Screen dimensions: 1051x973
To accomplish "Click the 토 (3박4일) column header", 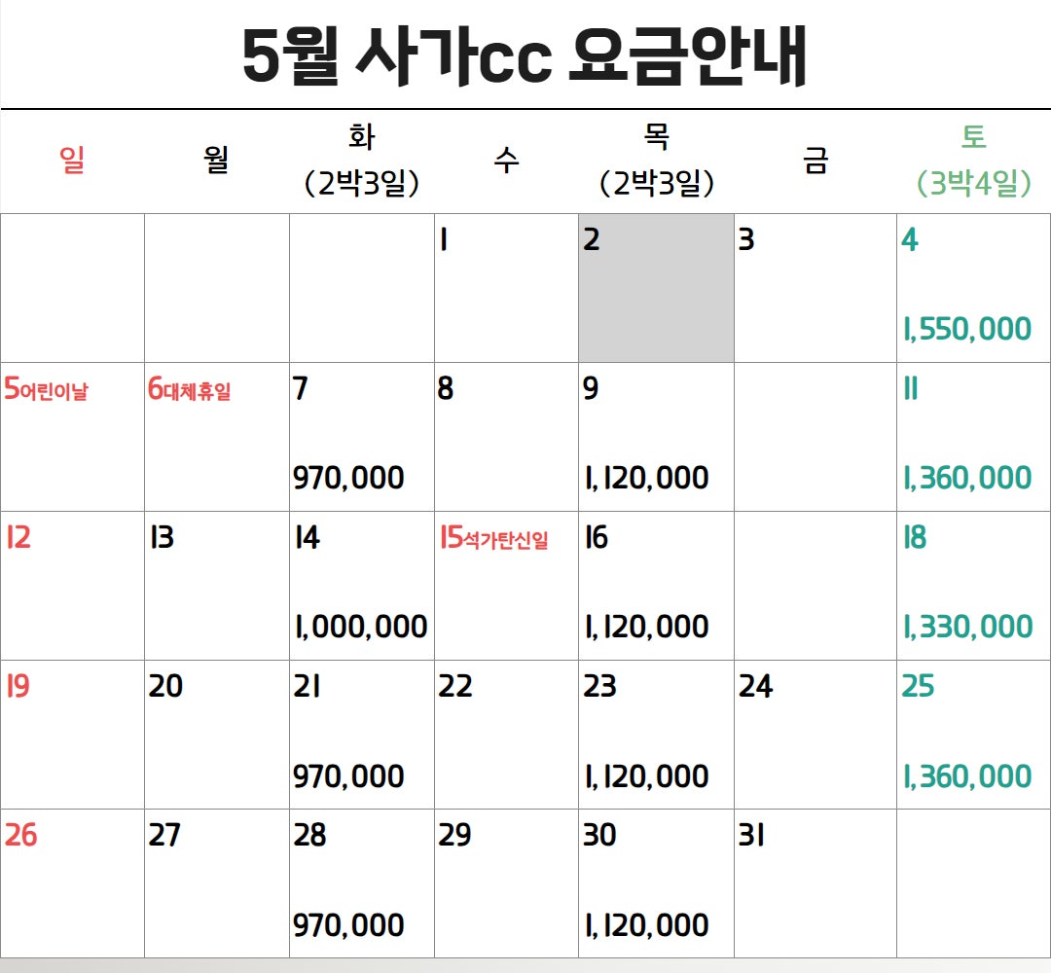I will pos(973,161).
